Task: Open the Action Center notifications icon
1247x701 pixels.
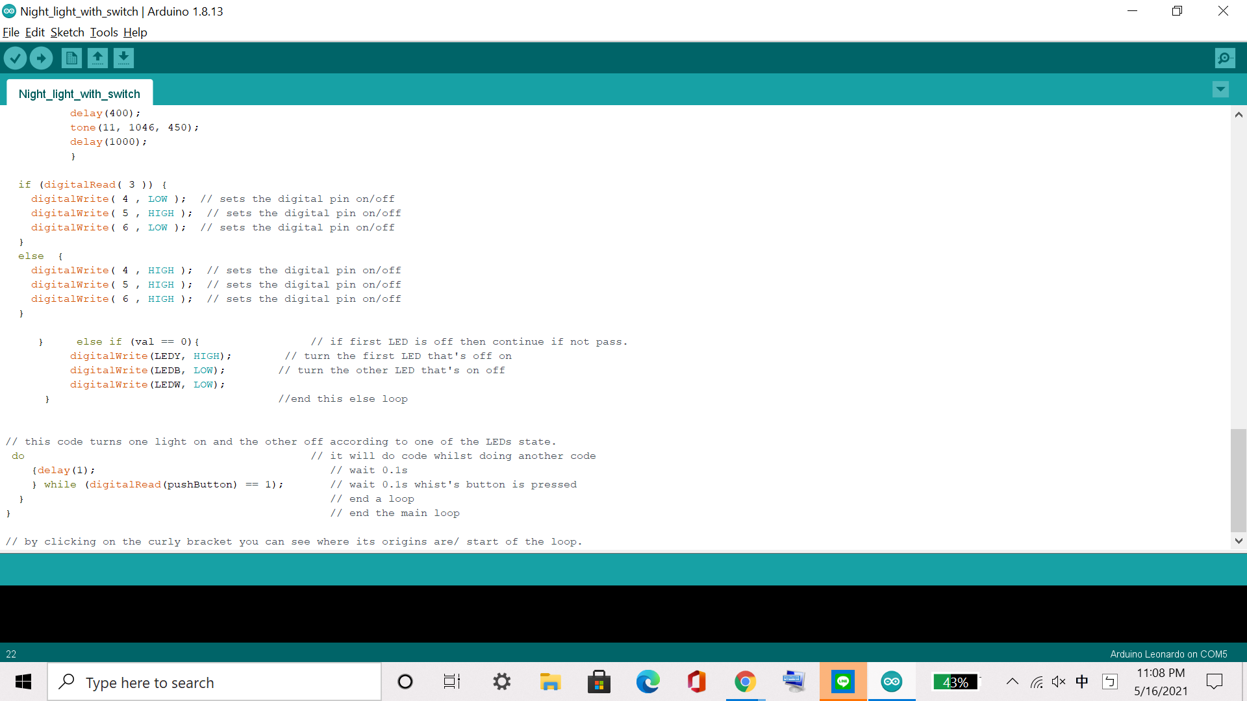Action: pyautogui.click(x=1215, y=682)
